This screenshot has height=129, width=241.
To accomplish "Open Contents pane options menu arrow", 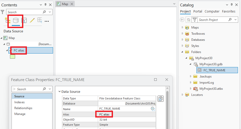I will tap(41, 5).
